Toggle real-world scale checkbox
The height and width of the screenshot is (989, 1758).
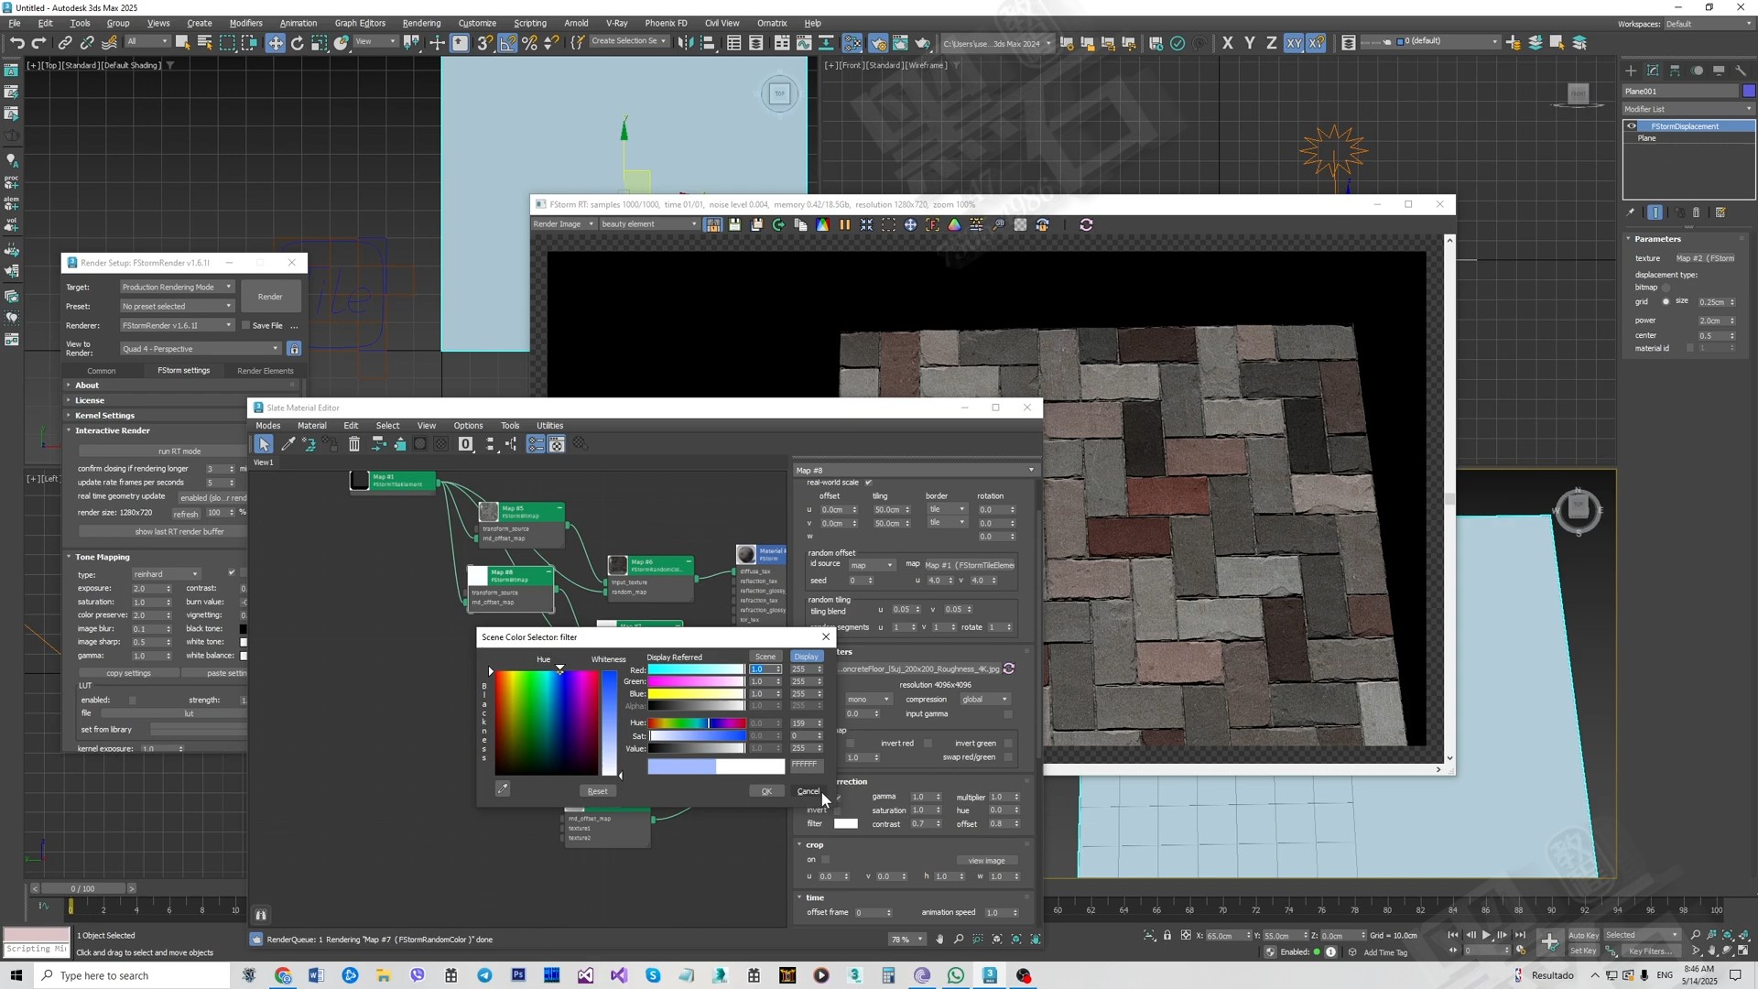pos(868,483)
